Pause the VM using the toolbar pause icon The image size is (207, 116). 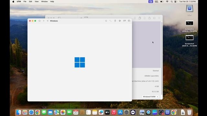[44, 21]
